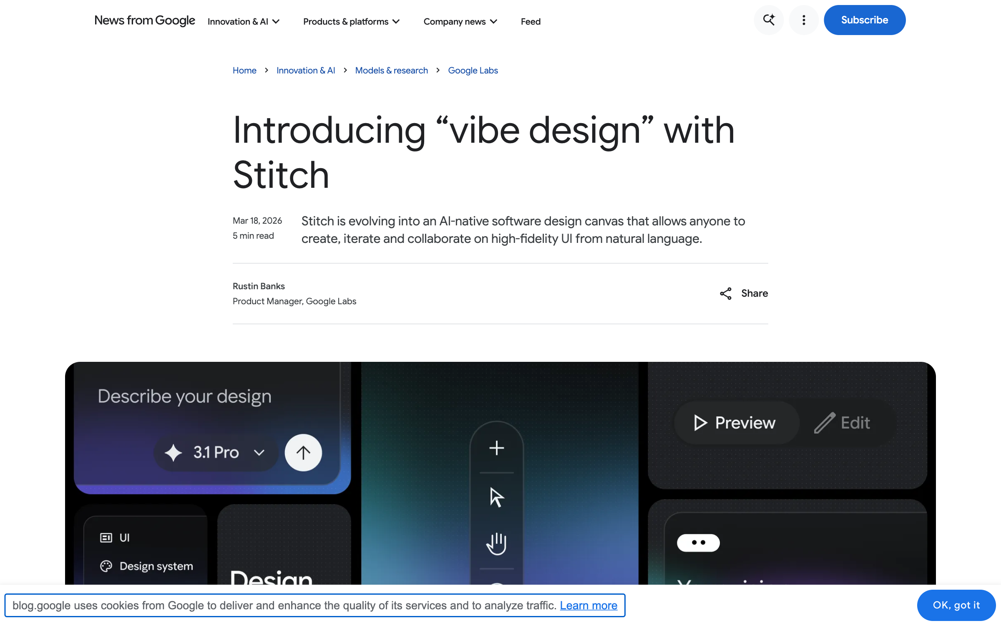The height and width of the screenshot is (626, 1001).
Task: Click the 5 min read text
Action: click(x=253, y=236)
